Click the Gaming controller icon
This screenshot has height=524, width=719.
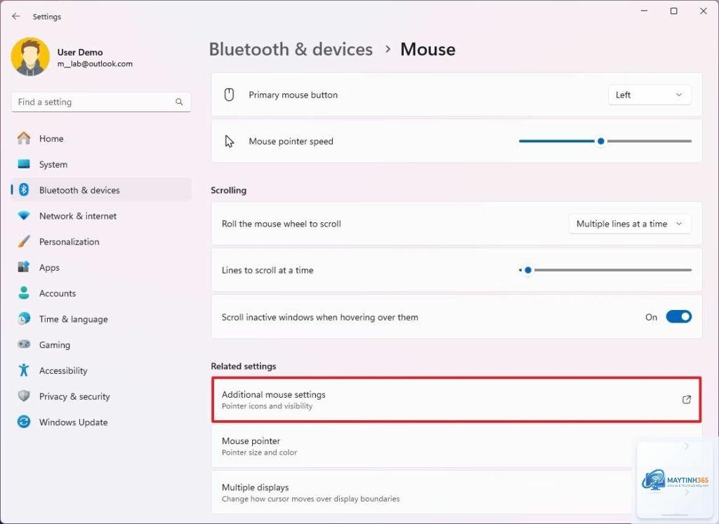(x=24, y=344)
